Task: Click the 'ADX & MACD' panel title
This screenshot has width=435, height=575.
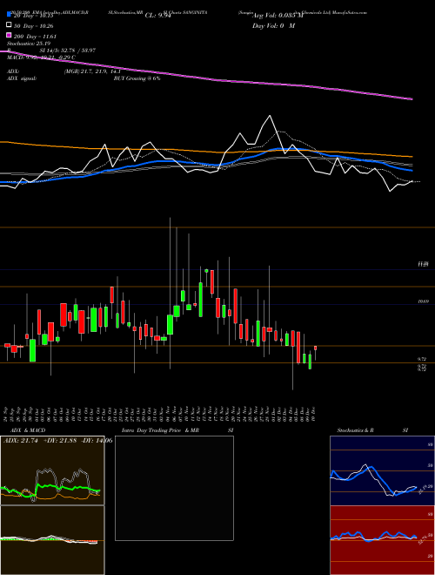Action: pos(28,430)
